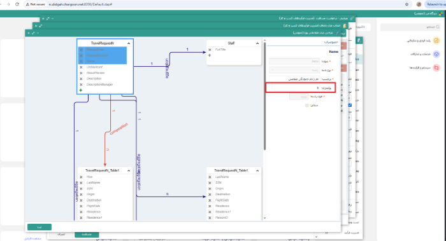Select the Name field row in TravelRequestN

click(x=103, y=61)
